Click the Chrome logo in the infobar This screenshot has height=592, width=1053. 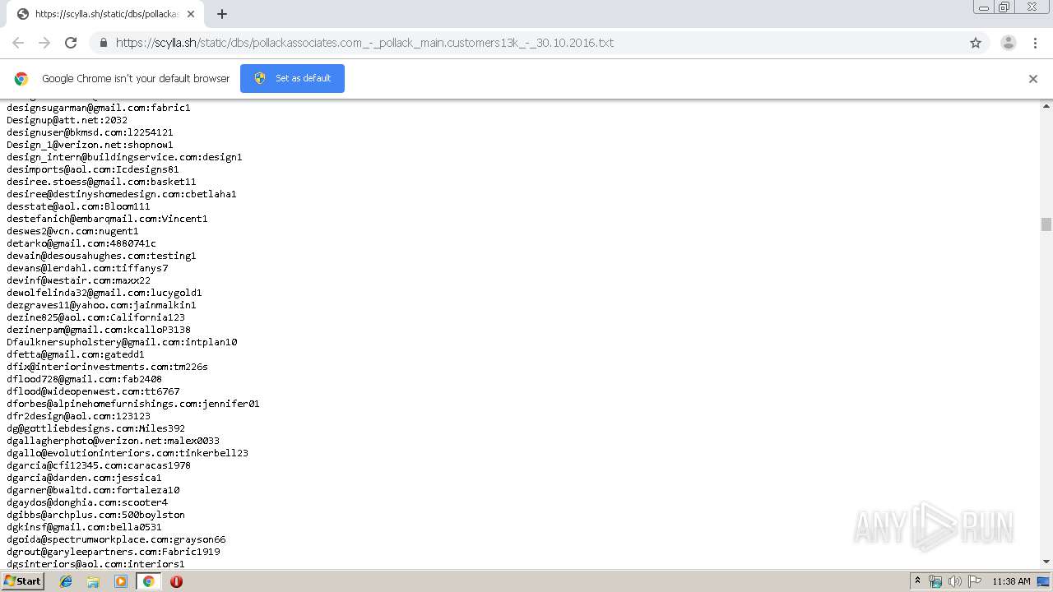pos(21,79)
